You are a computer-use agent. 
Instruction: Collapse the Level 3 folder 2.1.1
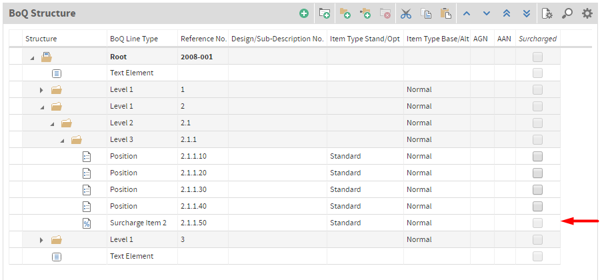coord(62,141)
